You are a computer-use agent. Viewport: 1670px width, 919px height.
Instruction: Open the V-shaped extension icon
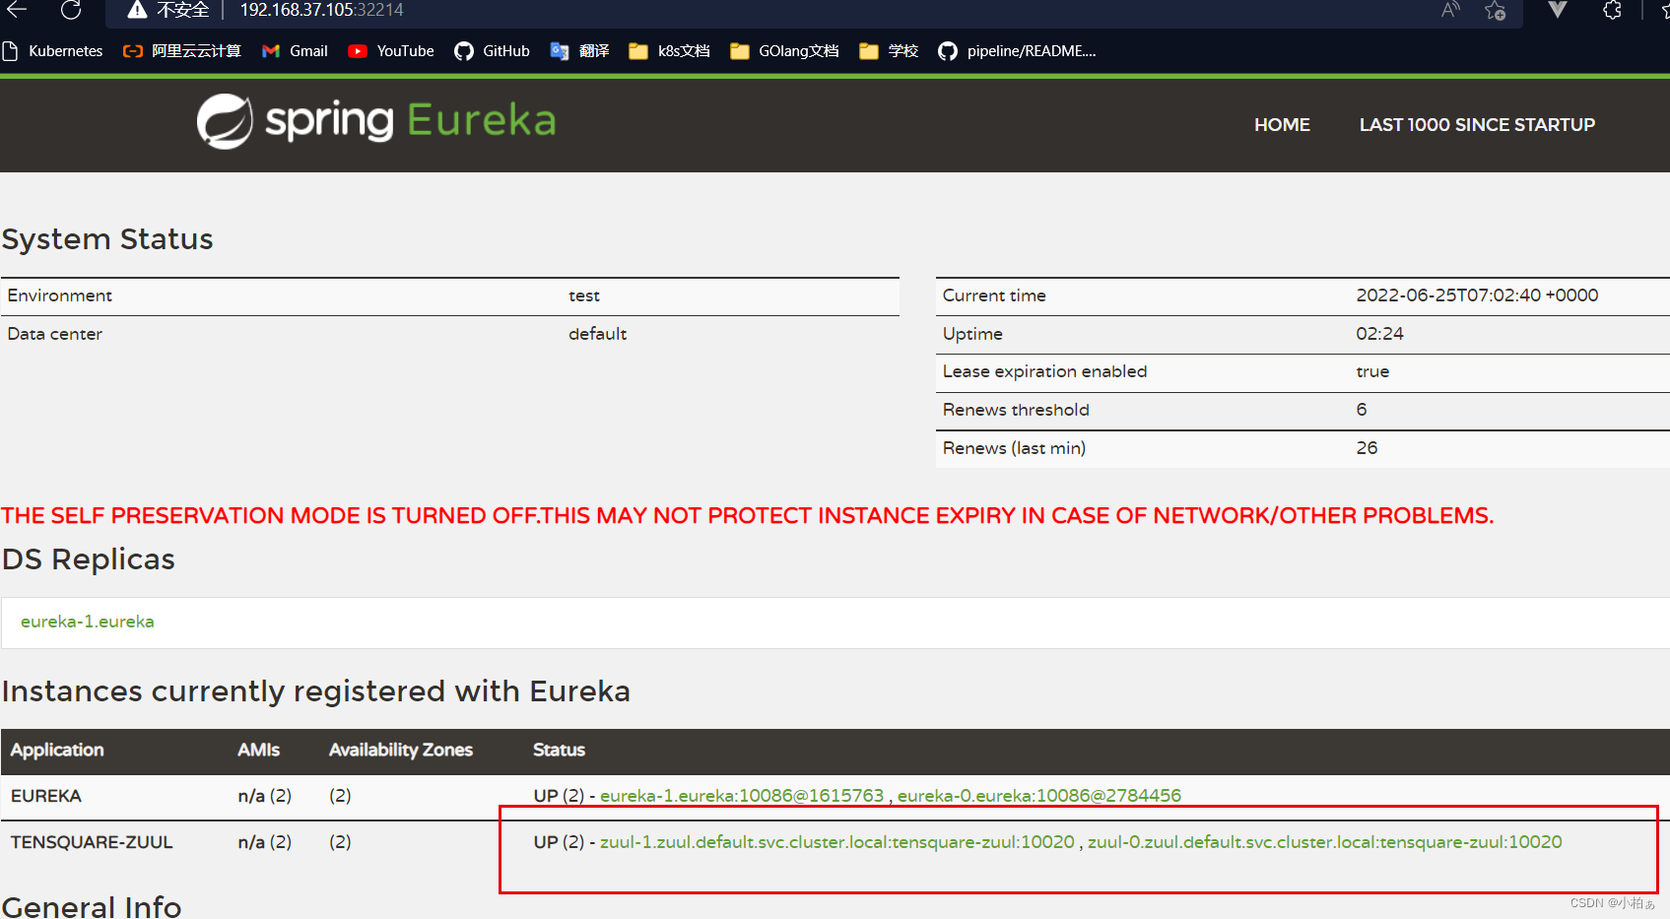(1558, 10)
